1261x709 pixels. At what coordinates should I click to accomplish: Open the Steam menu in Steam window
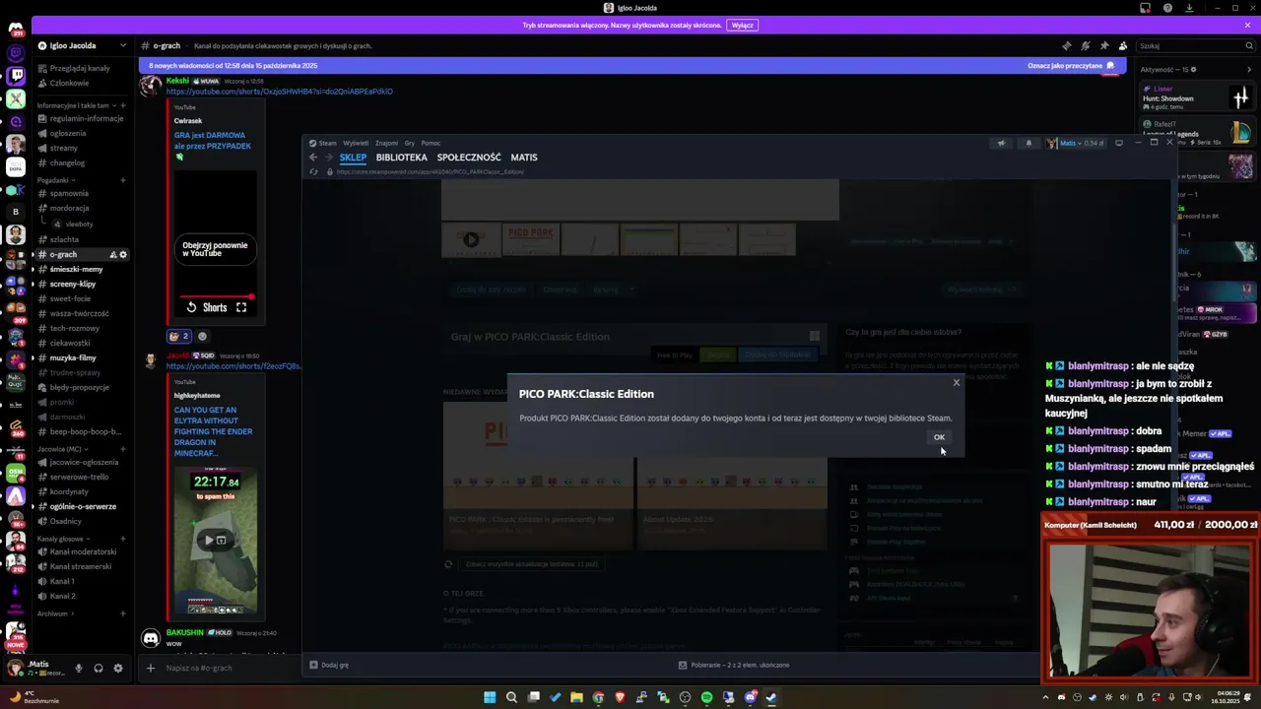pyautogui.click(x=323, y=143)
